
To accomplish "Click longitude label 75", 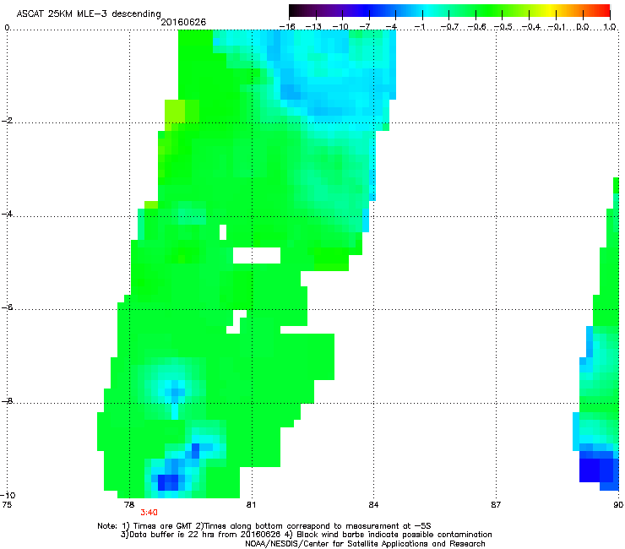I will pos(7,505).
